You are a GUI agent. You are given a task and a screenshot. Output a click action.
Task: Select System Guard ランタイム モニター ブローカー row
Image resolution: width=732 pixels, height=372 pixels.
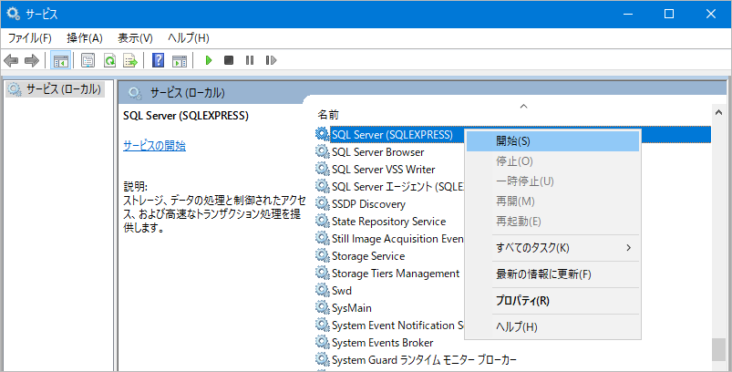tap(424, 360)
